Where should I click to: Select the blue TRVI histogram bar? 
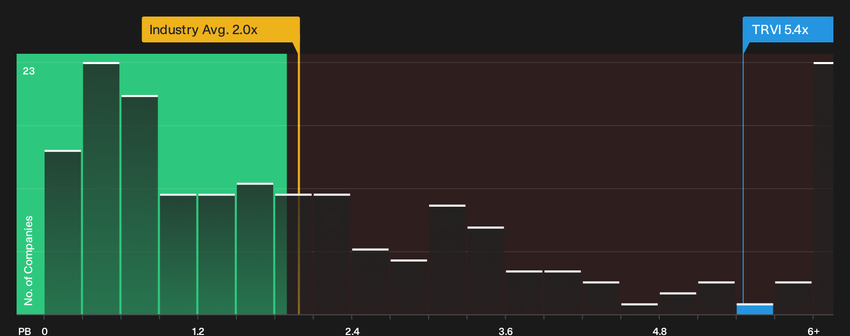[755, 309]
